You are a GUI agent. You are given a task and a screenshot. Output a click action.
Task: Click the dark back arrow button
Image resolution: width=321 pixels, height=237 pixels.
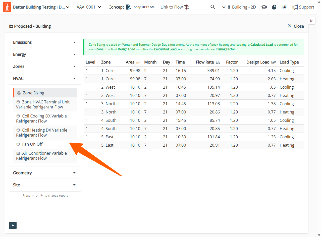[x=13, y=225]
